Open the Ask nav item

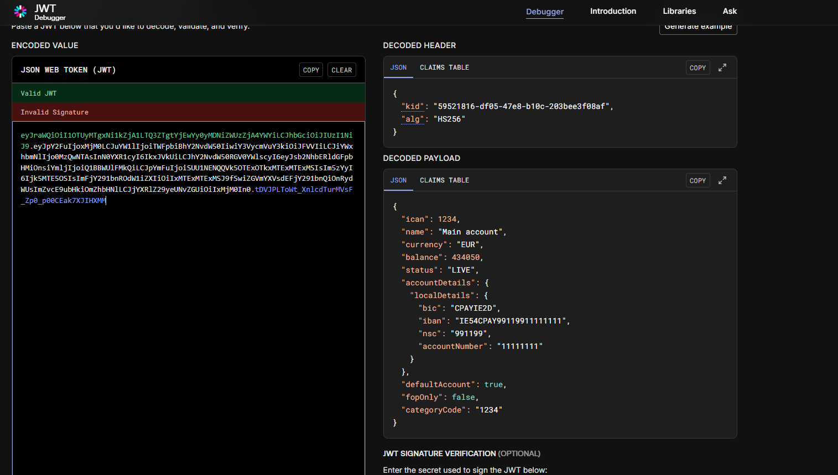tap(730, 11)
